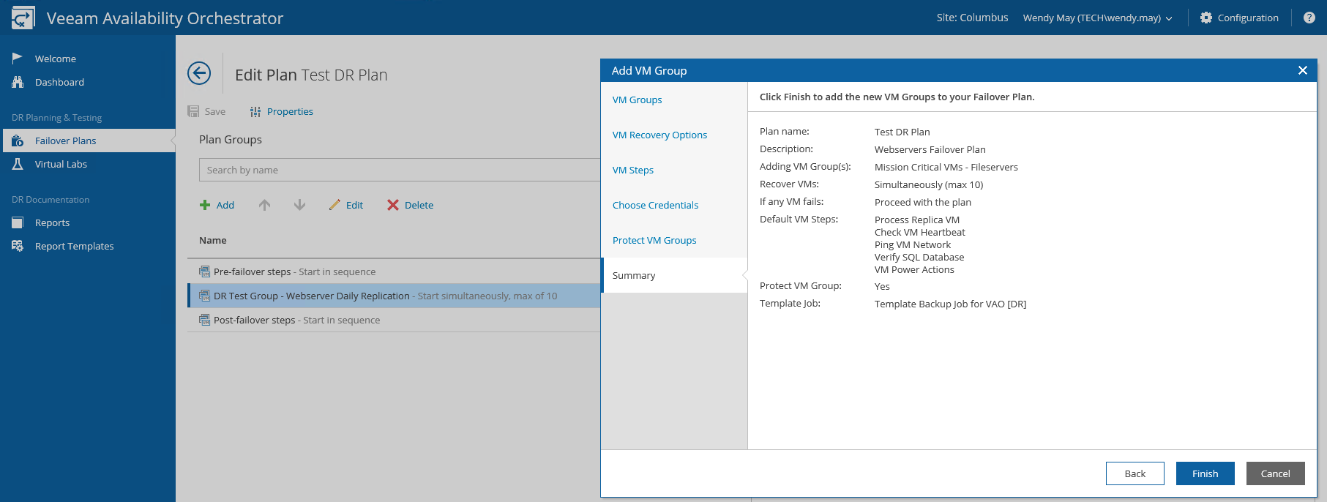Screen dimensions: 1327x502
Task: Open Report Templates sidebar icon
Action: tap(18, 246)
